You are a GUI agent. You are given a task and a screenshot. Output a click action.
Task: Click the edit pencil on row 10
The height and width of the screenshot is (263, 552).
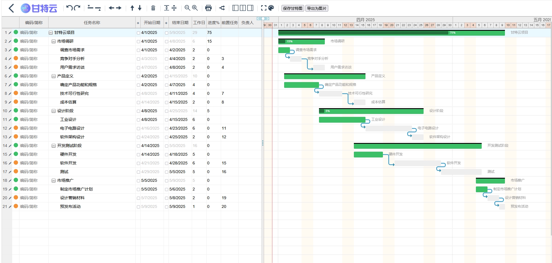click(x=10, y=111)
